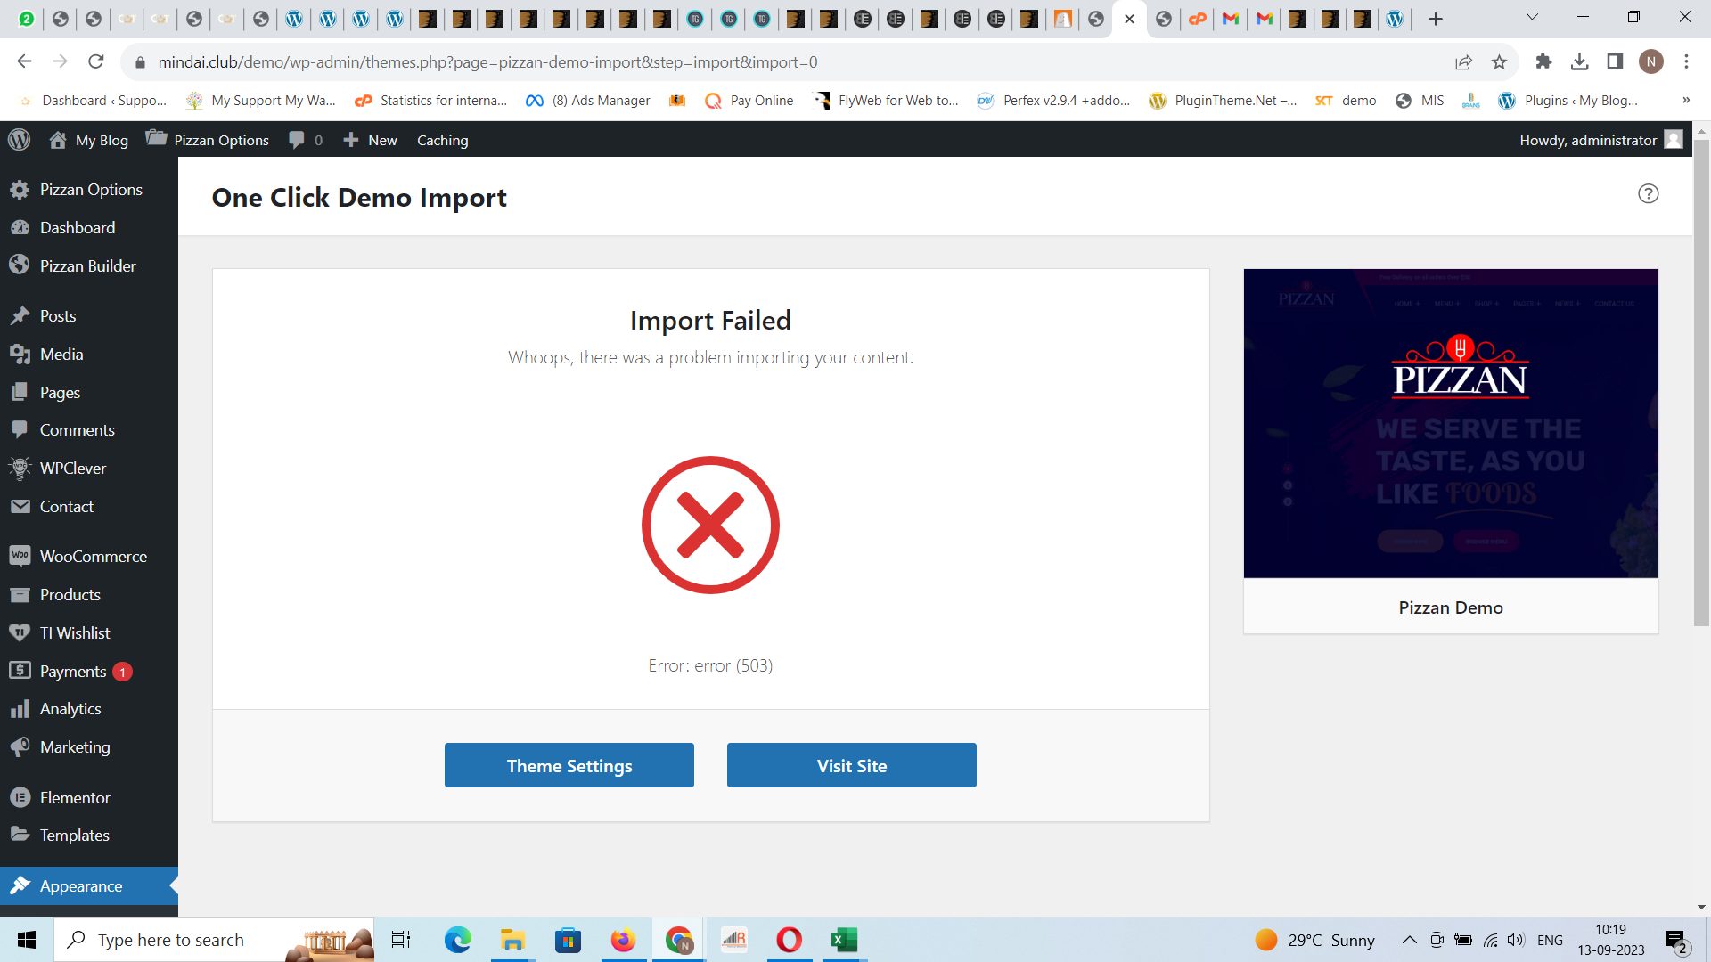The height and width of the screenshot is (962, 1711).
Task: Open Pages menu item
Action: coord(89,393)
